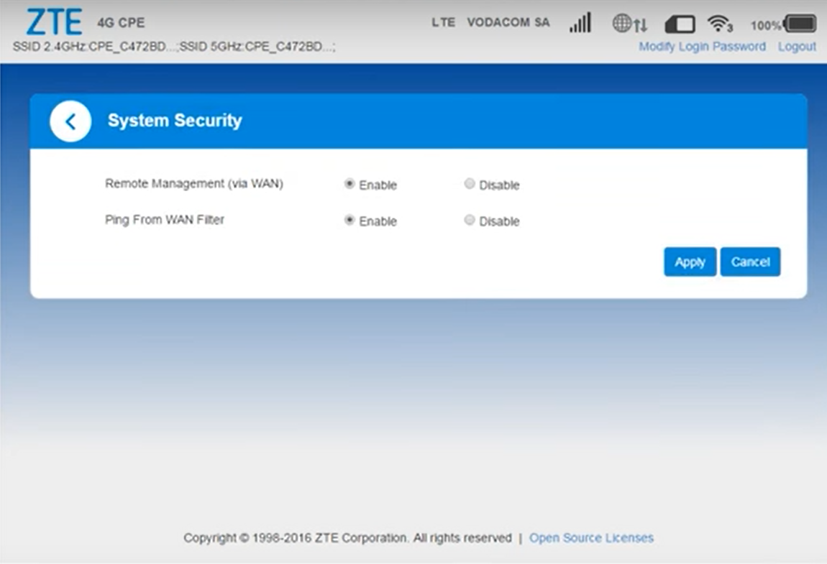
Task: Disable Ping From WAN Filter
Action: [470, 220]
